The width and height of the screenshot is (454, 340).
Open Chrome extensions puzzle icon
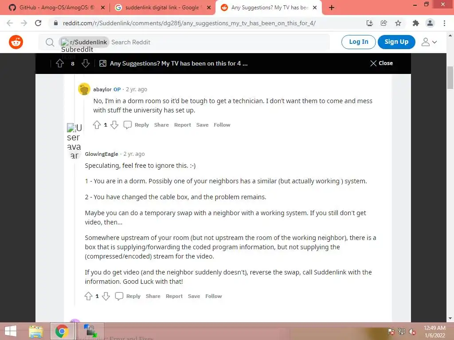click(416, 23)
